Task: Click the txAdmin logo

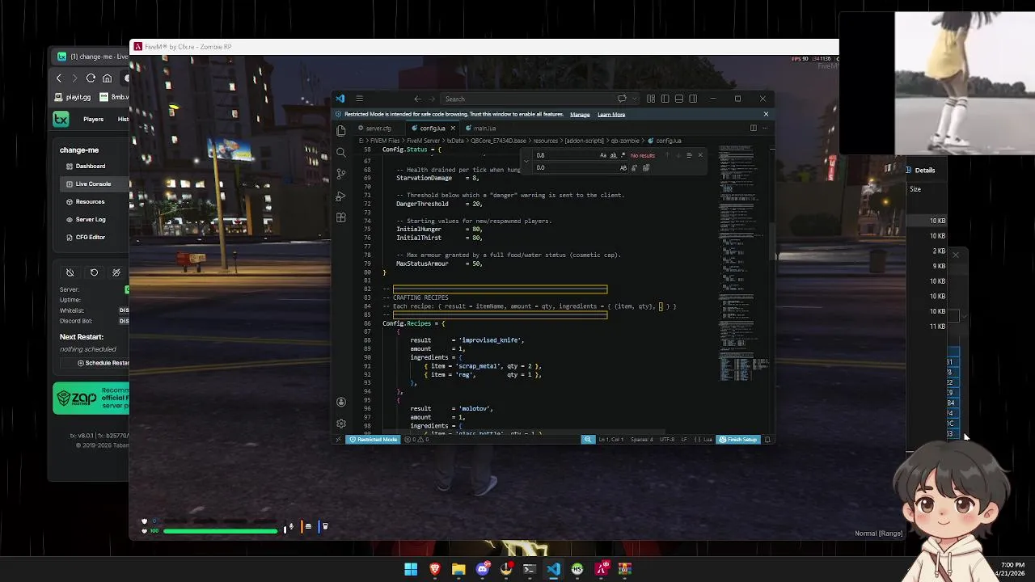Action: (61, 119)
